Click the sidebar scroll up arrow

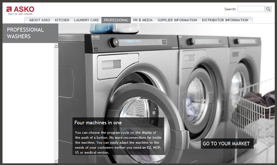click(56, 45)
